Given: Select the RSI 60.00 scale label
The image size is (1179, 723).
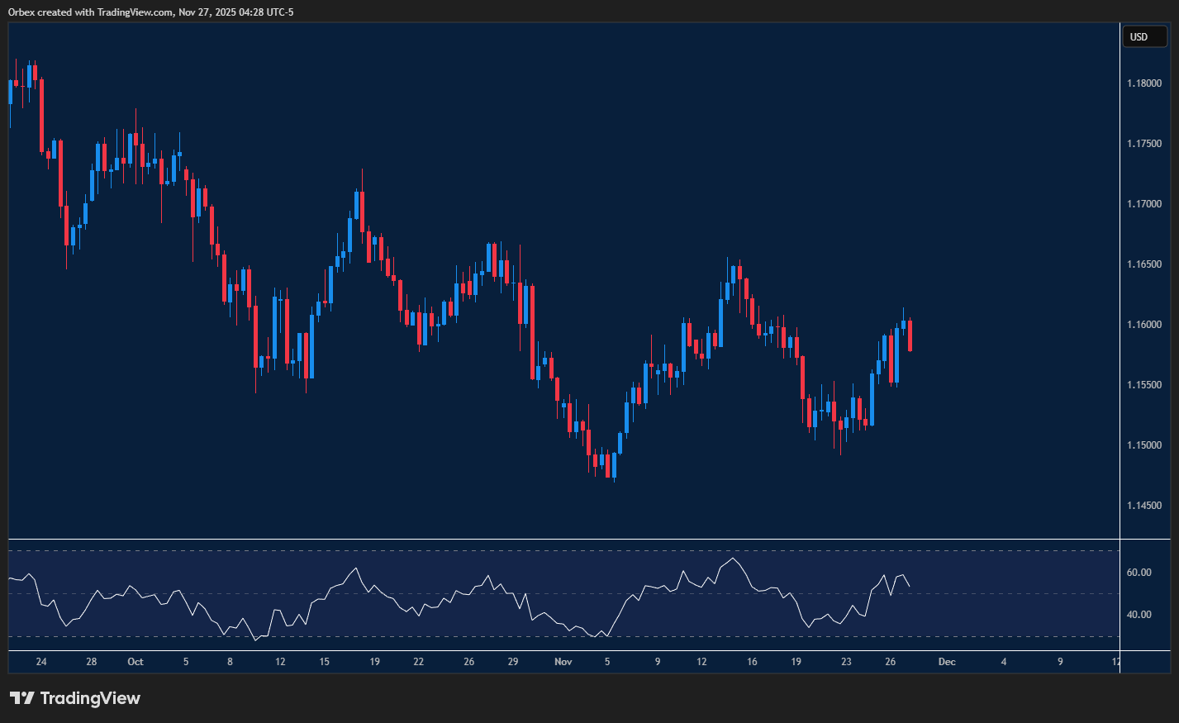Looking at the screenshot, I should click(1139, 573).
